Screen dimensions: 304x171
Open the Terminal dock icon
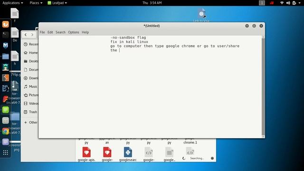click(5, 35)
